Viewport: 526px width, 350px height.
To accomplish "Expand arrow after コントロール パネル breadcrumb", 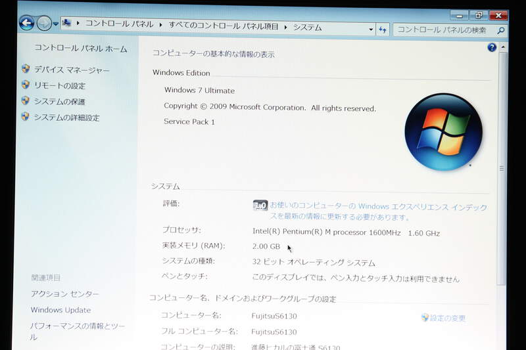I will coord(160,25).
